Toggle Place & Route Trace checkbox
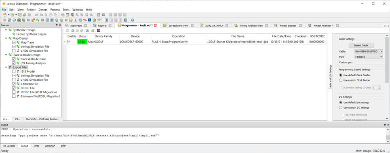The image size is (390, 153). (x=14, y=59)
